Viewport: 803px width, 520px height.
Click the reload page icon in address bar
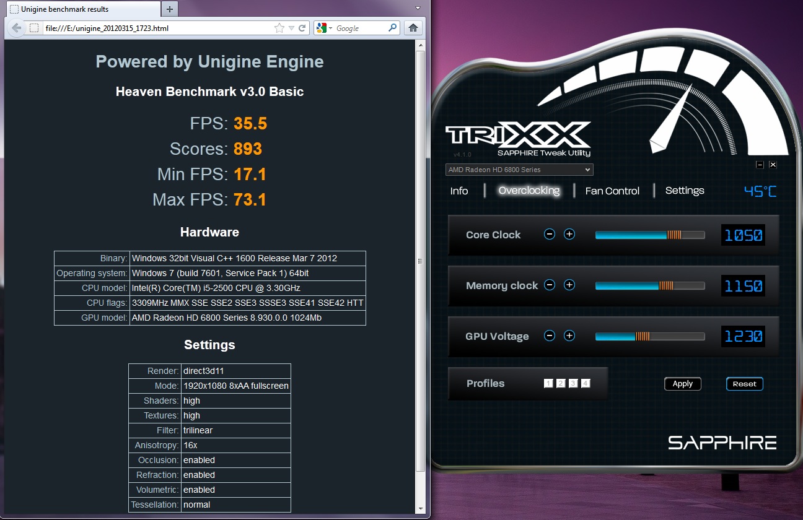pos(302,28)
